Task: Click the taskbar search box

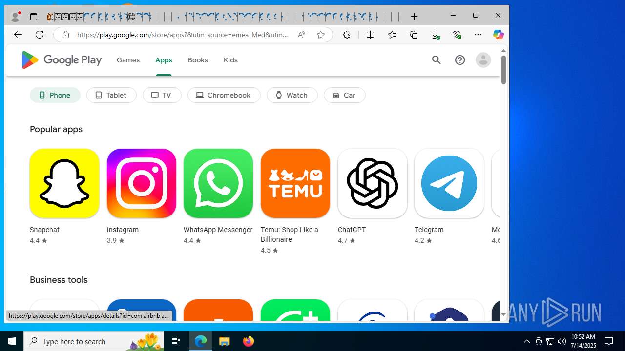Action: point(95,341)
